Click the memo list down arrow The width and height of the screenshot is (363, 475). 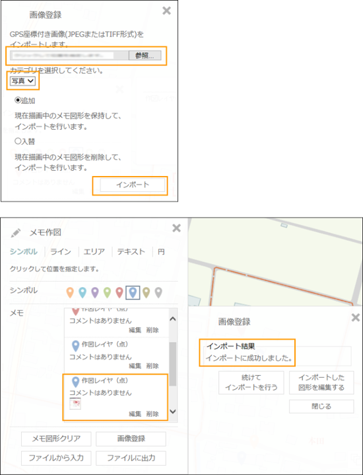tap(173, 411)
